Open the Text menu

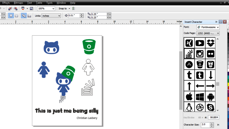pos(29,3)
